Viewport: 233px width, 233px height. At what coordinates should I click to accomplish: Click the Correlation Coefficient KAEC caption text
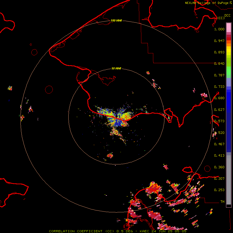[118, 231]
